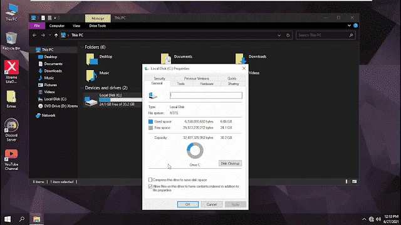Open Sharing tab in Properties
Viewport: 401px width, 225px height.
(233, 84)
